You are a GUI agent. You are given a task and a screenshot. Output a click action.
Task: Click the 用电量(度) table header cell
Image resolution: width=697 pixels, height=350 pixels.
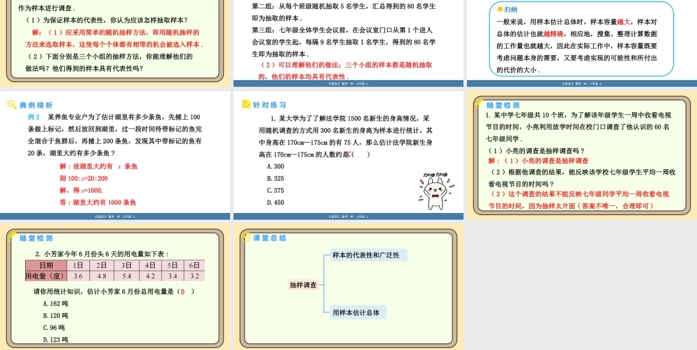[x=46, y=276]
